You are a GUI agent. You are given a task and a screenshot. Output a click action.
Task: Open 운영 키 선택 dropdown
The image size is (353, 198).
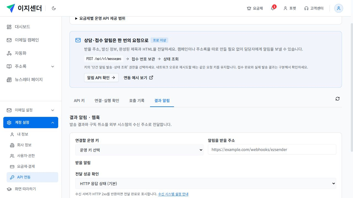tap(139, 150)
